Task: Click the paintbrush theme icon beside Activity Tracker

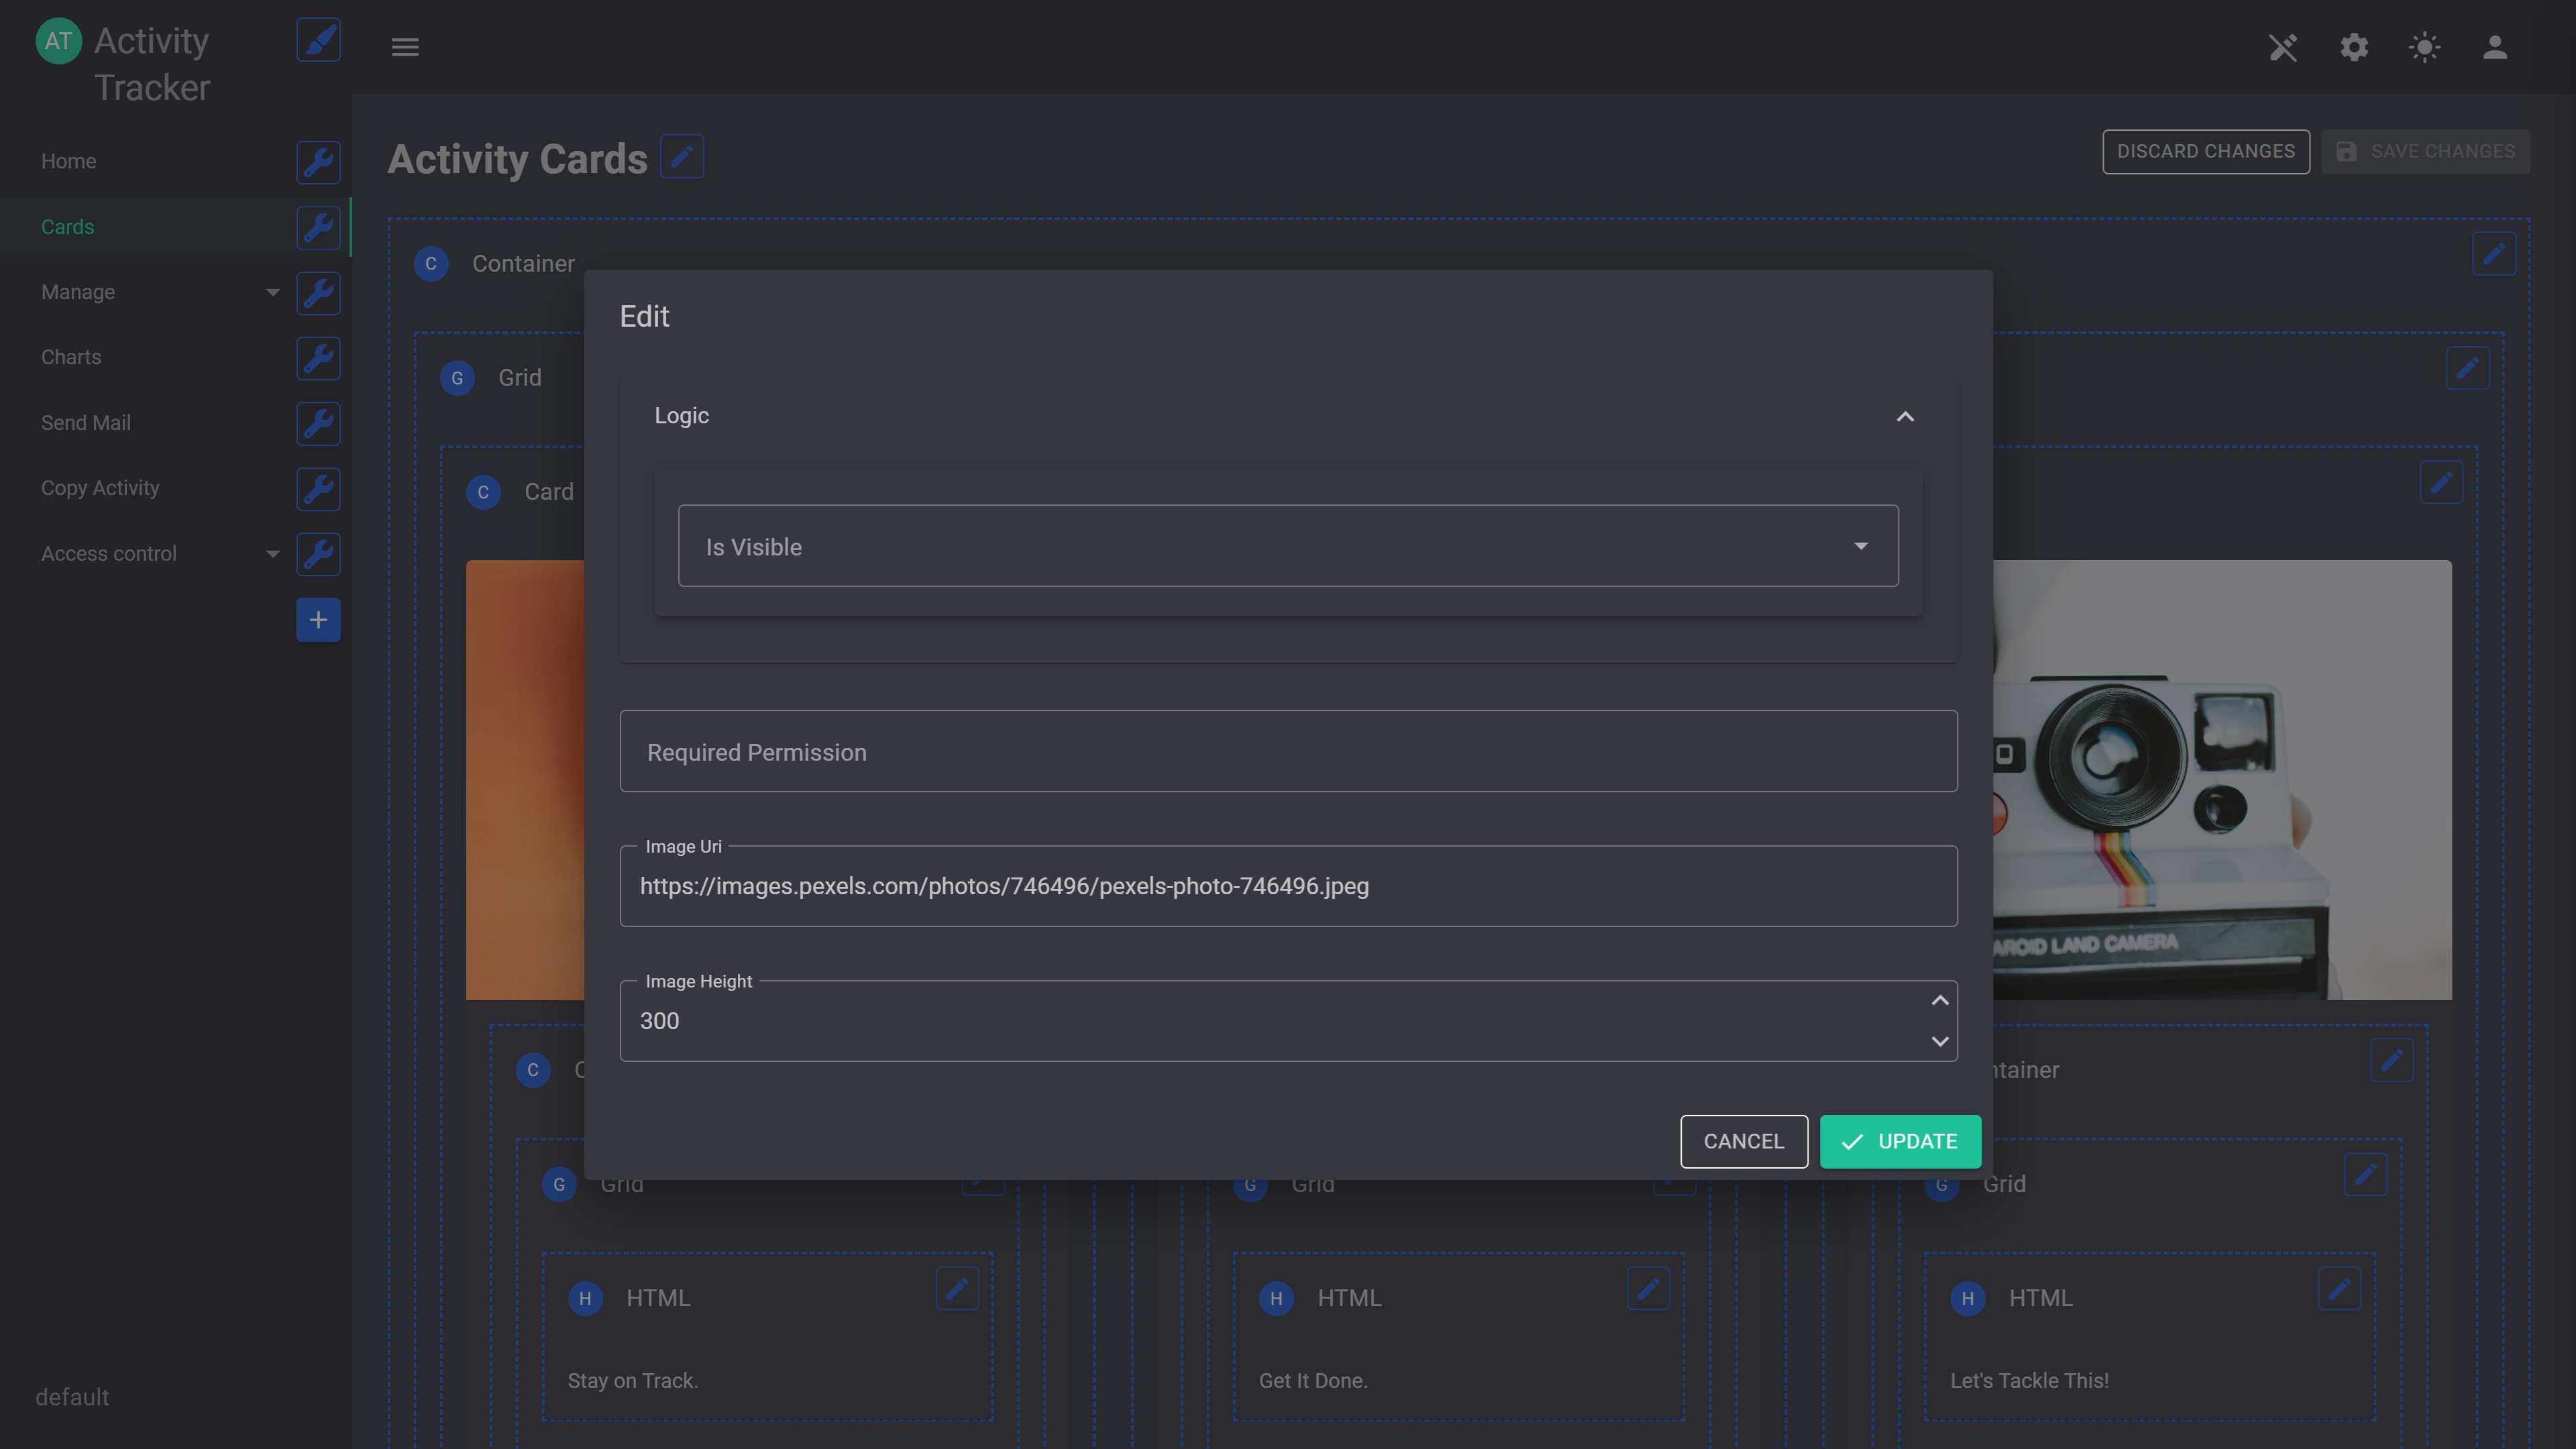Action: pos(318,40)
